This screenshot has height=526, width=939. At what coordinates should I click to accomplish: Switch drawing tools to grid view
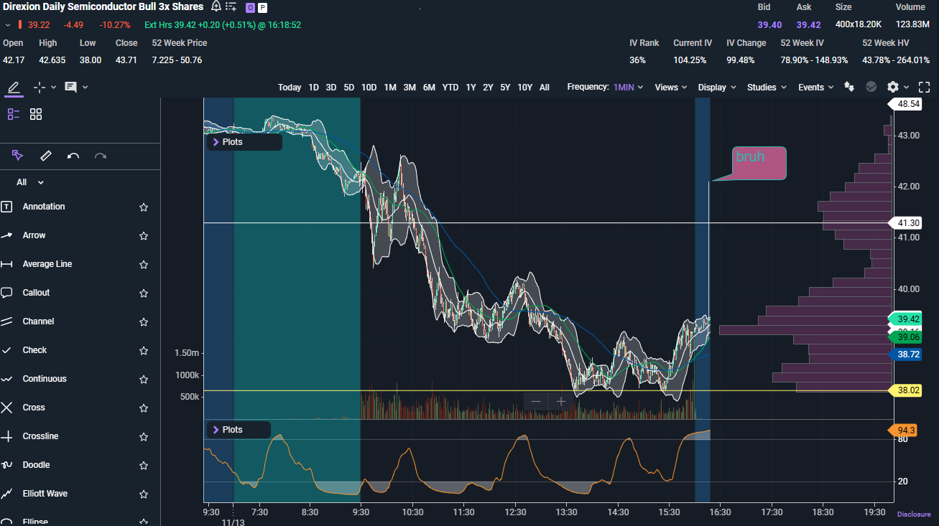coord(36,114)
